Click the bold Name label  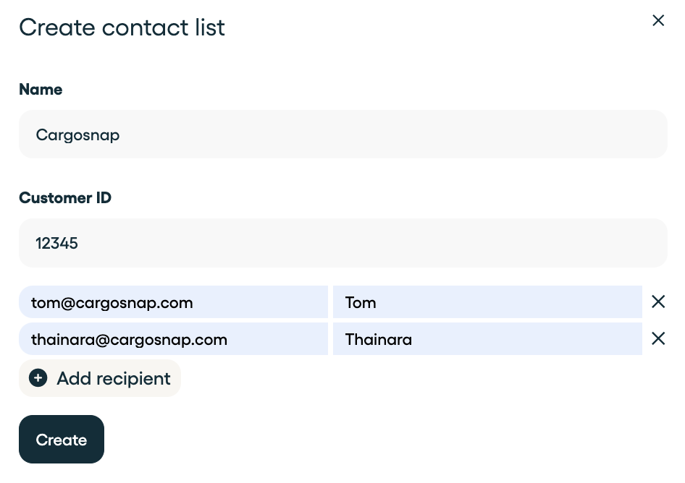coord(41,90)
